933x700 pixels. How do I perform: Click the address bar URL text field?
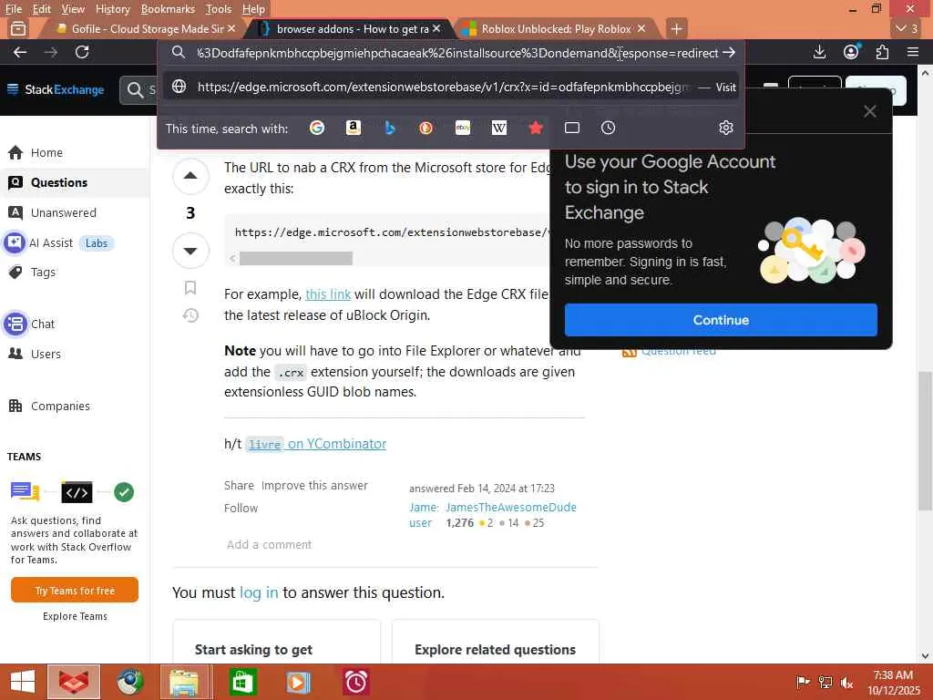pyautogui.click(x=457, y=53)
